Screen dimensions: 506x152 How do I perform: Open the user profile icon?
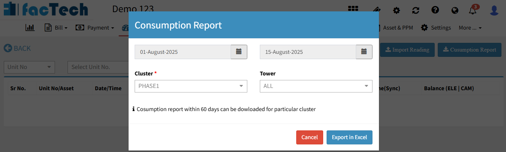(x=494, y=10)
